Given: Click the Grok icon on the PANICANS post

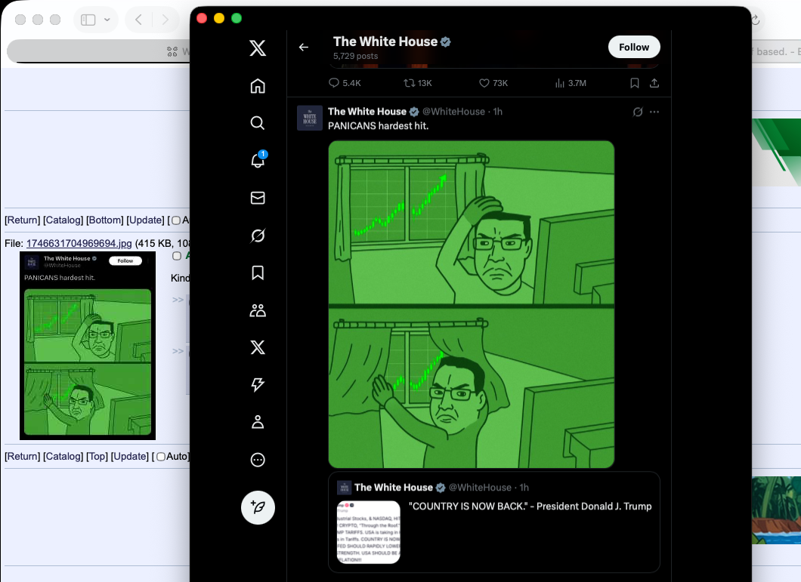Looking at the screenshot, I should coord(638,112).
